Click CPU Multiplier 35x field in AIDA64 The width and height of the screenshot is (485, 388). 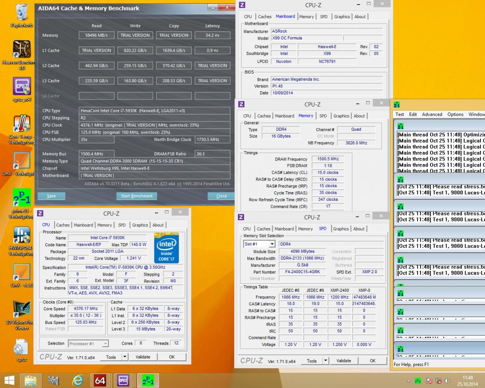[x=97, y=140]
